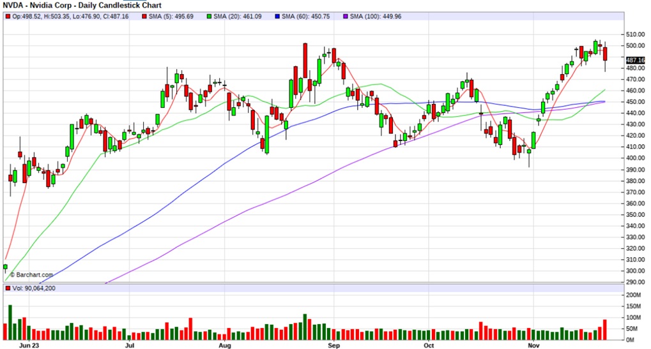Click the red SMA (5) legend swatch
Screen dimensions: 651x349
click(x=144, y=17)
